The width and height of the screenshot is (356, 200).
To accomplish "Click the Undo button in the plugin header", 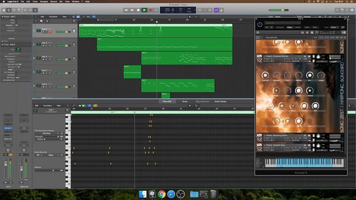I will click(x=307, y=27).
